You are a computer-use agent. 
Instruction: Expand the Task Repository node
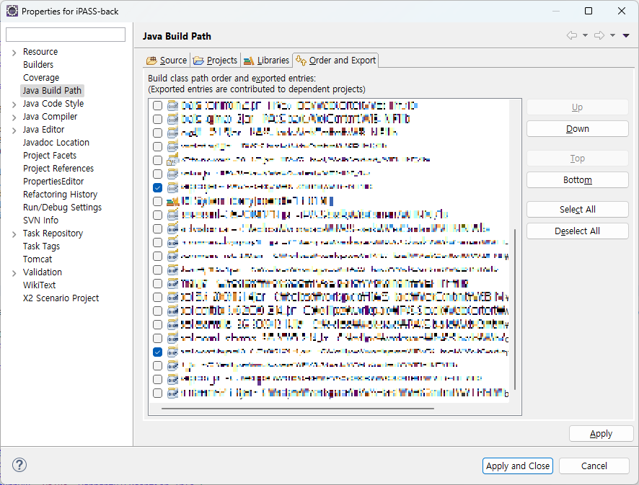coord(14,234)
